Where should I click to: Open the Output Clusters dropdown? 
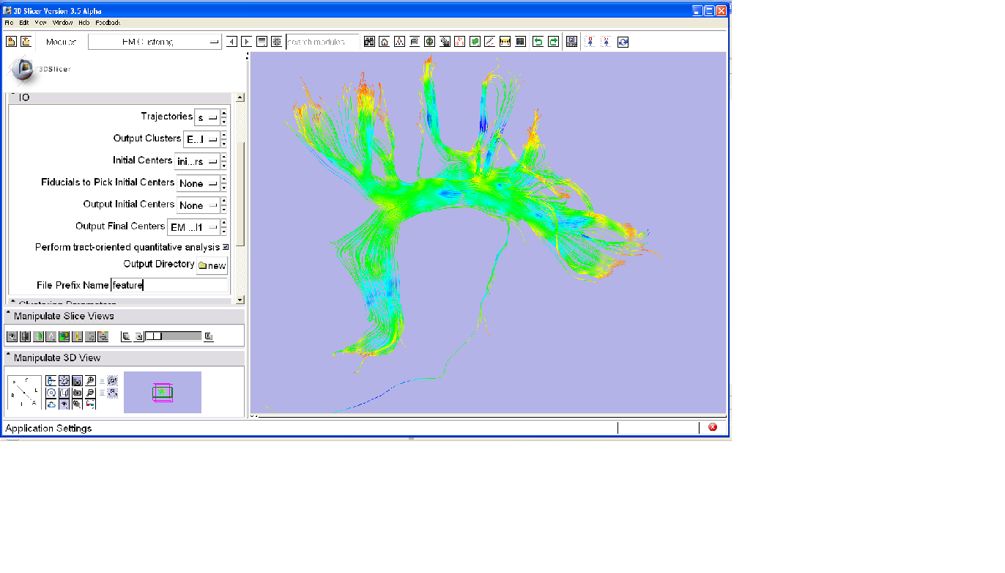pyautogui.click(x=202, y=139)
